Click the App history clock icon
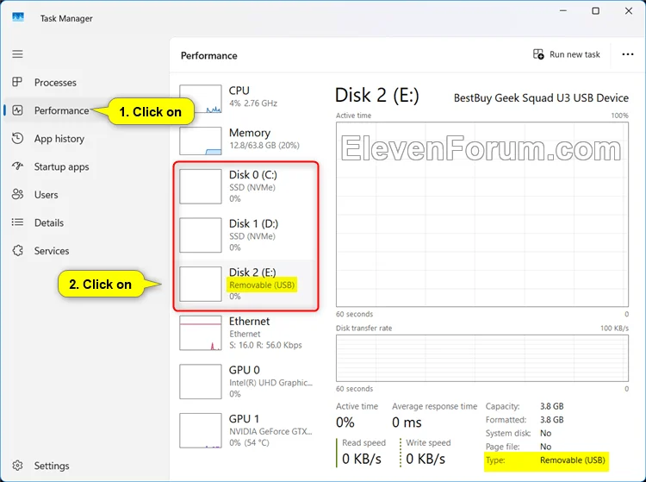Screen dimensions: 646x482 tap(17, 138)
